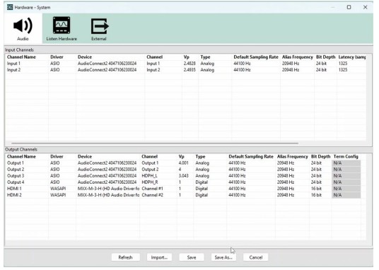Viewport: 379px width, 270px height.
Task: Select the HDMI 1 channel name cell
Action: pos(14,189)
